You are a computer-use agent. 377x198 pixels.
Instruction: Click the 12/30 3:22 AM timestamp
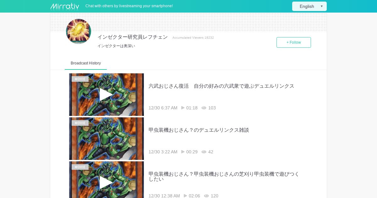163,152
